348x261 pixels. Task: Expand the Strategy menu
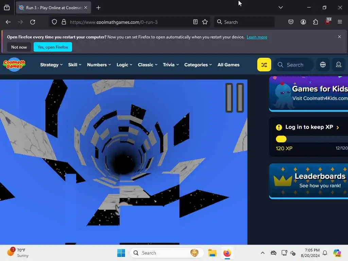point(51,65)
